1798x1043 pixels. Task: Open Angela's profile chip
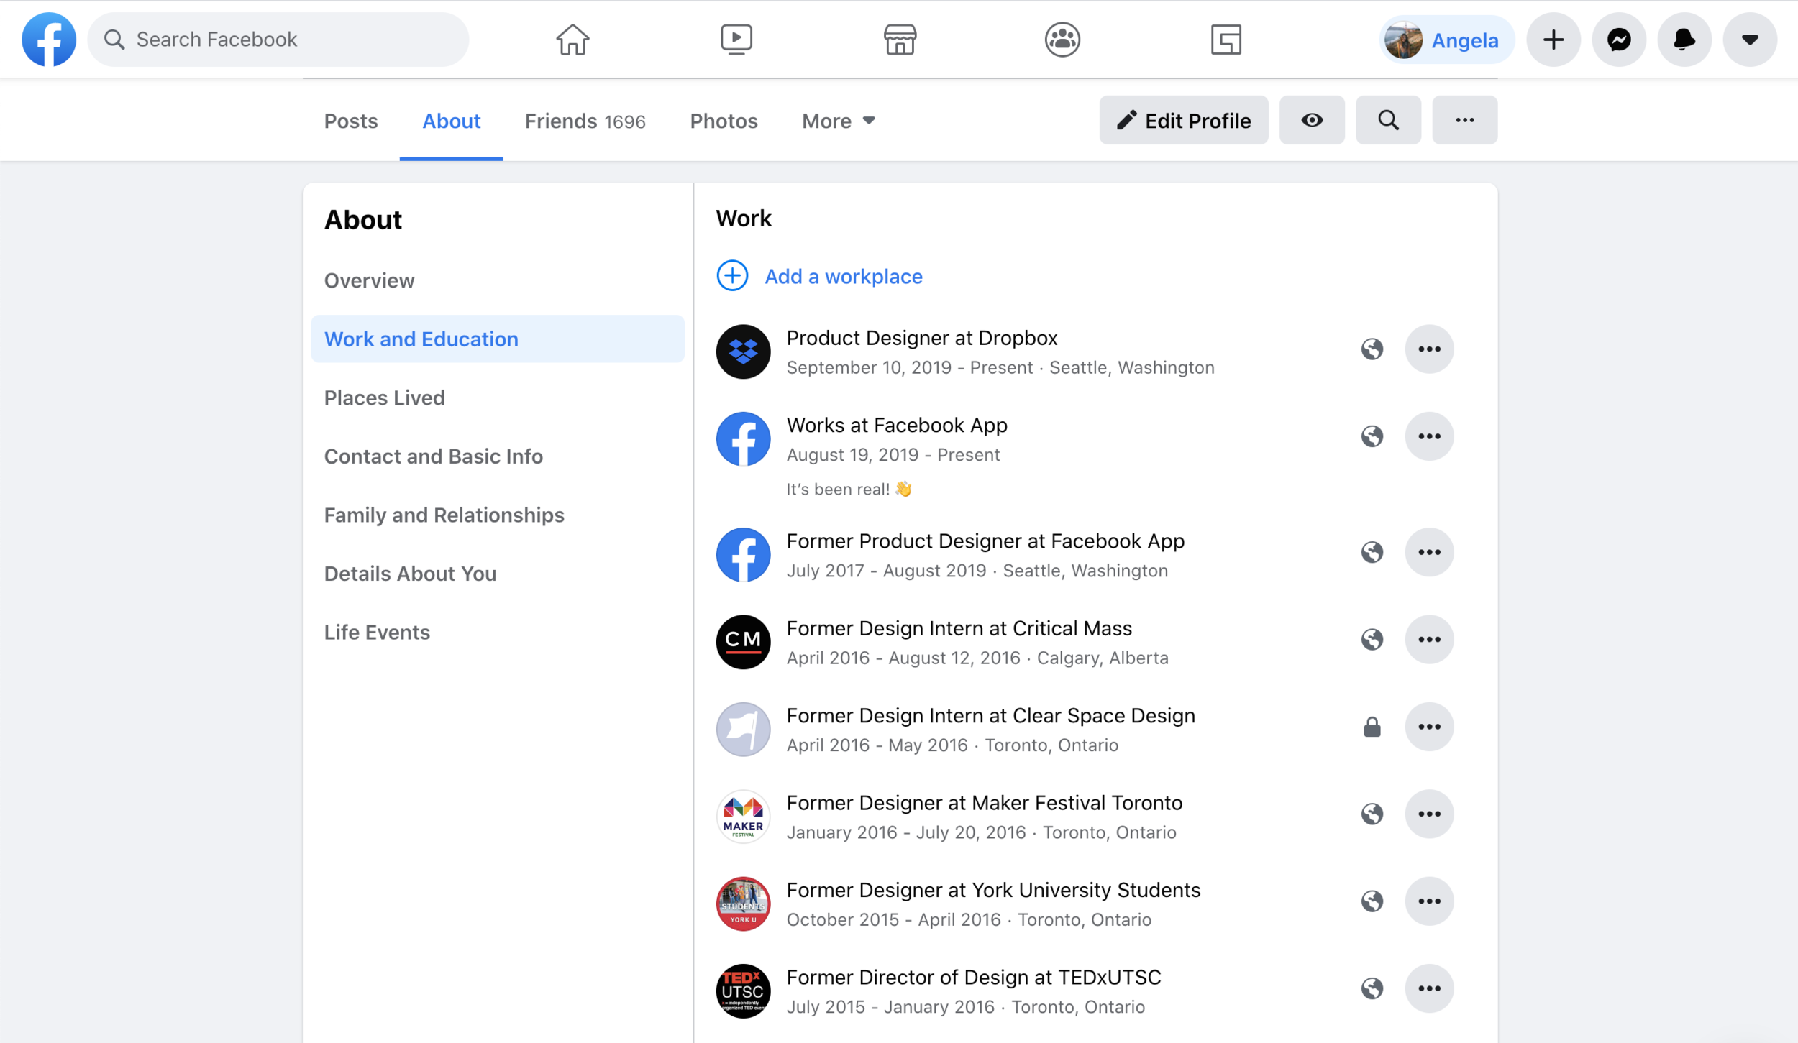pyautogui.click(x=1446, y=40)
